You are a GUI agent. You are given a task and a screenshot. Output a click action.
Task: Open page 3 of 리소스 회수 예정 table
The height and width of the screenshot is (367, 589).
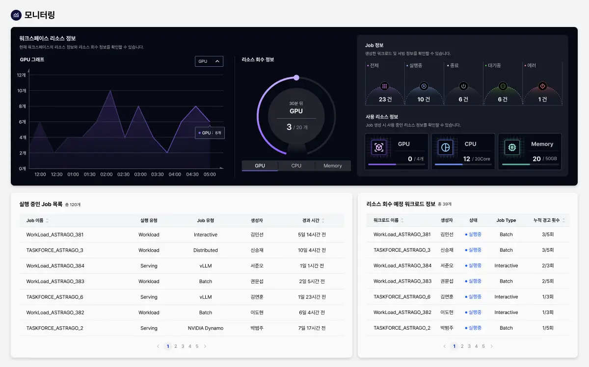tap(469, 346)
